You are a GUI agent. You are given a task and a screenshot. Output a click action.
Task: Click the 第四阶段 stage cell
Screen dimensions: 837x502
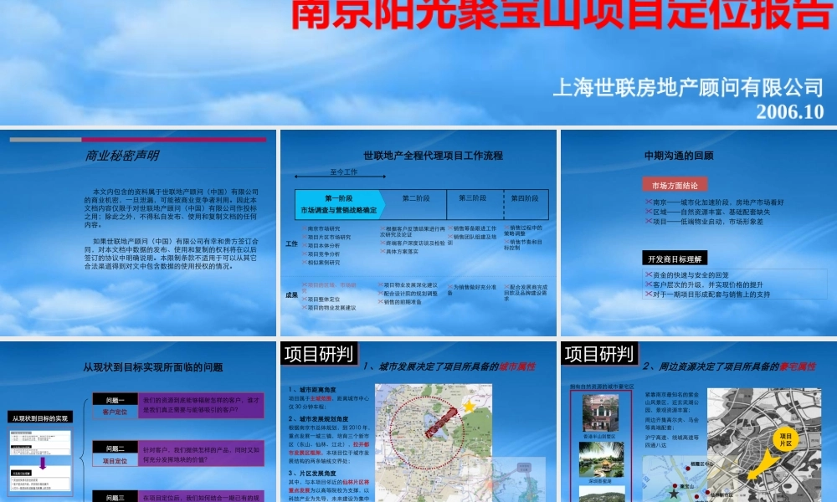pyautogui.click(x=526, y=198)
